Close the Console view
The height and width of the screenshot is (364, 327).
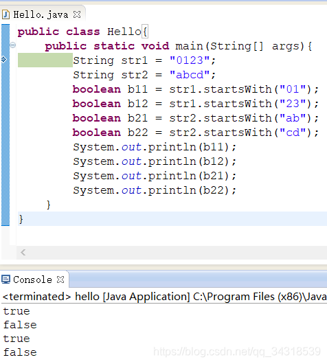click(x=60, y=280)
